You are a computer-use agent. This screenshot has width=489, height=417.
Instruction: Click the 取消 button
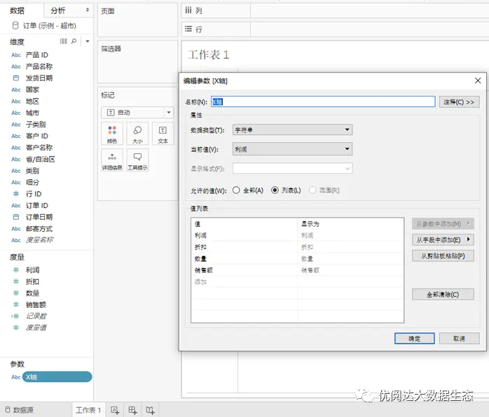(x=459, y=339)
